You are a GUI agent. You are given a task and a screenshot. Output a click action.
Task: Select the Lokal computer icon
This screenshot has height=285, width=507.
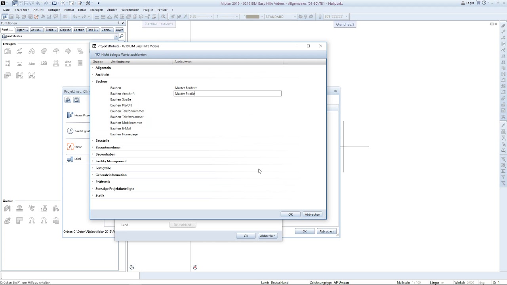coord(70,159)
